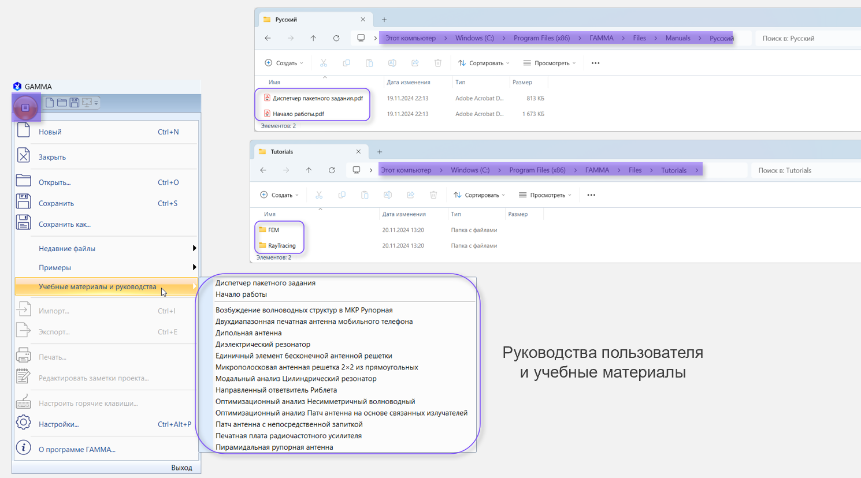
Task: Open the RayTracing folder in Tutorials
Action: click(x=281, y=245)
